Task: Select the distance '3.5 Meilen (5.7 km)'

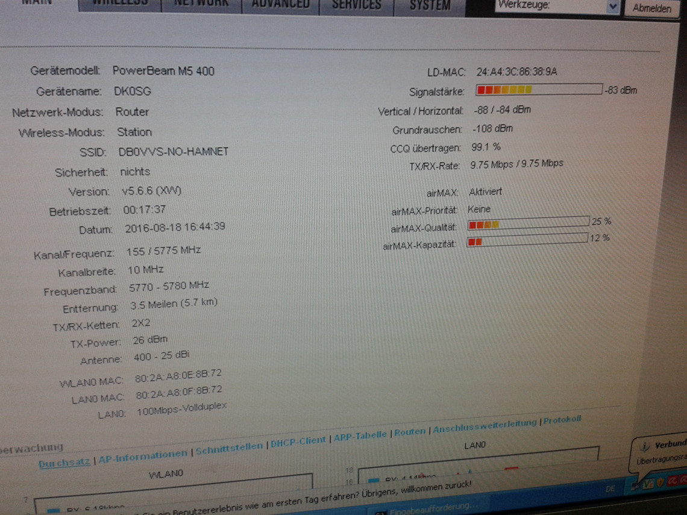Action: [174, 304]
